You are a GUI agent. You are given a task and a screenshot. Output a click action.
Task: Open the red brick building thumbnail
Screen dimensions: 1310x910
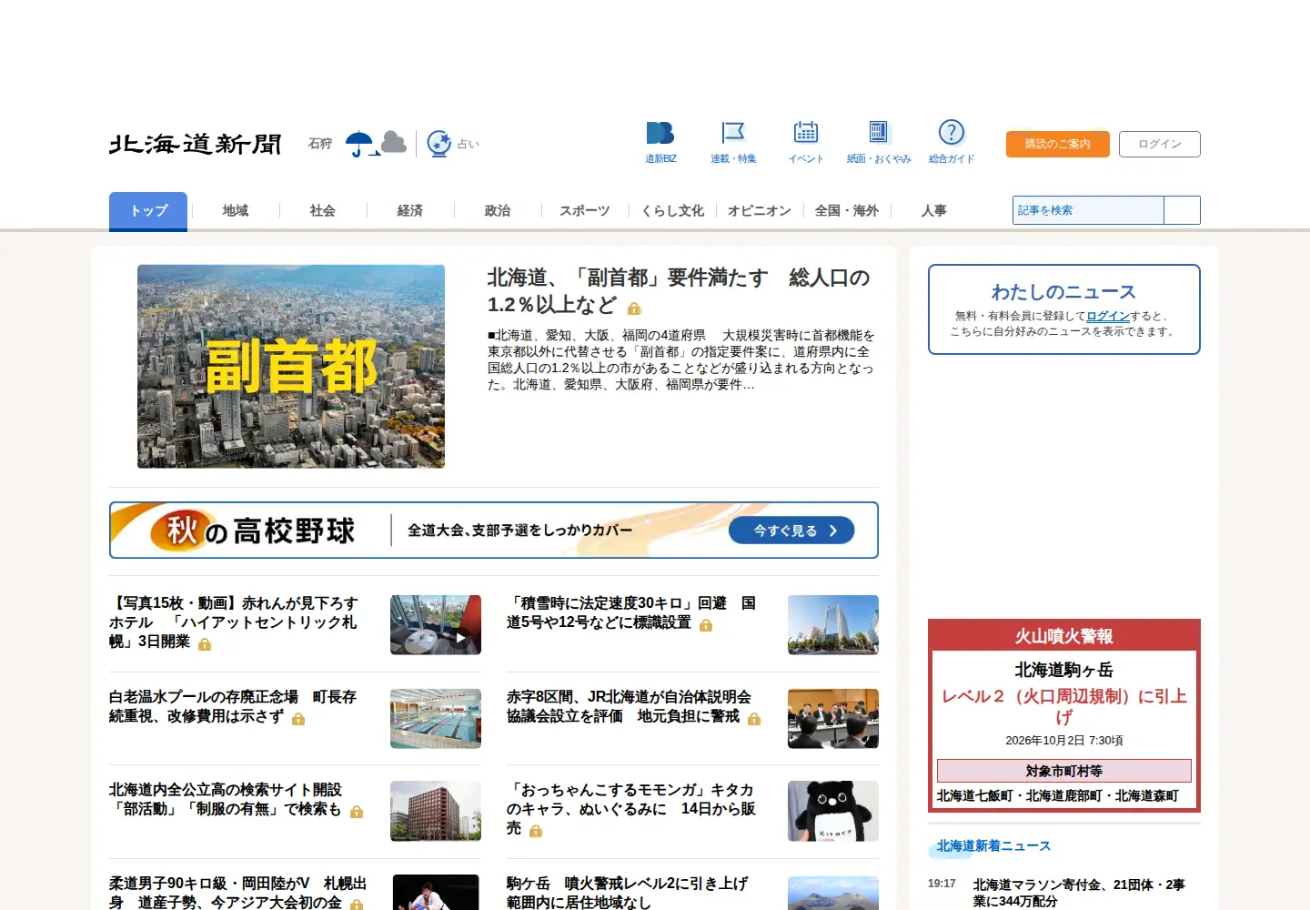436,811
